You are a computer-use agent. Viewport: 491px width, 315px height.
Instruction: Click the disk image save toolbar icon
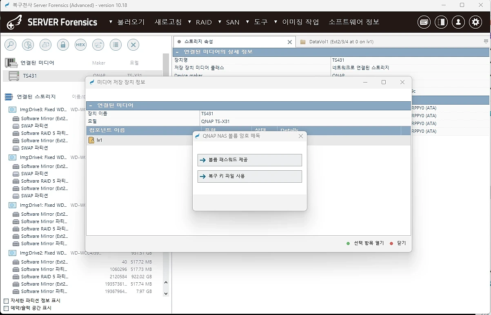click(45, 45)
